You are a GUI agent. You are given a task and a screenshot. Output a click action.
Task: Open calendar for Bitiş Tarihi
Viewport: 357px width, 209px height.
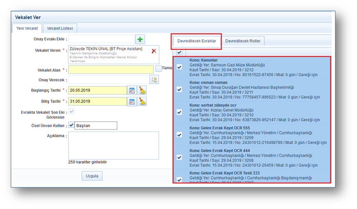[x=132, y=101]
